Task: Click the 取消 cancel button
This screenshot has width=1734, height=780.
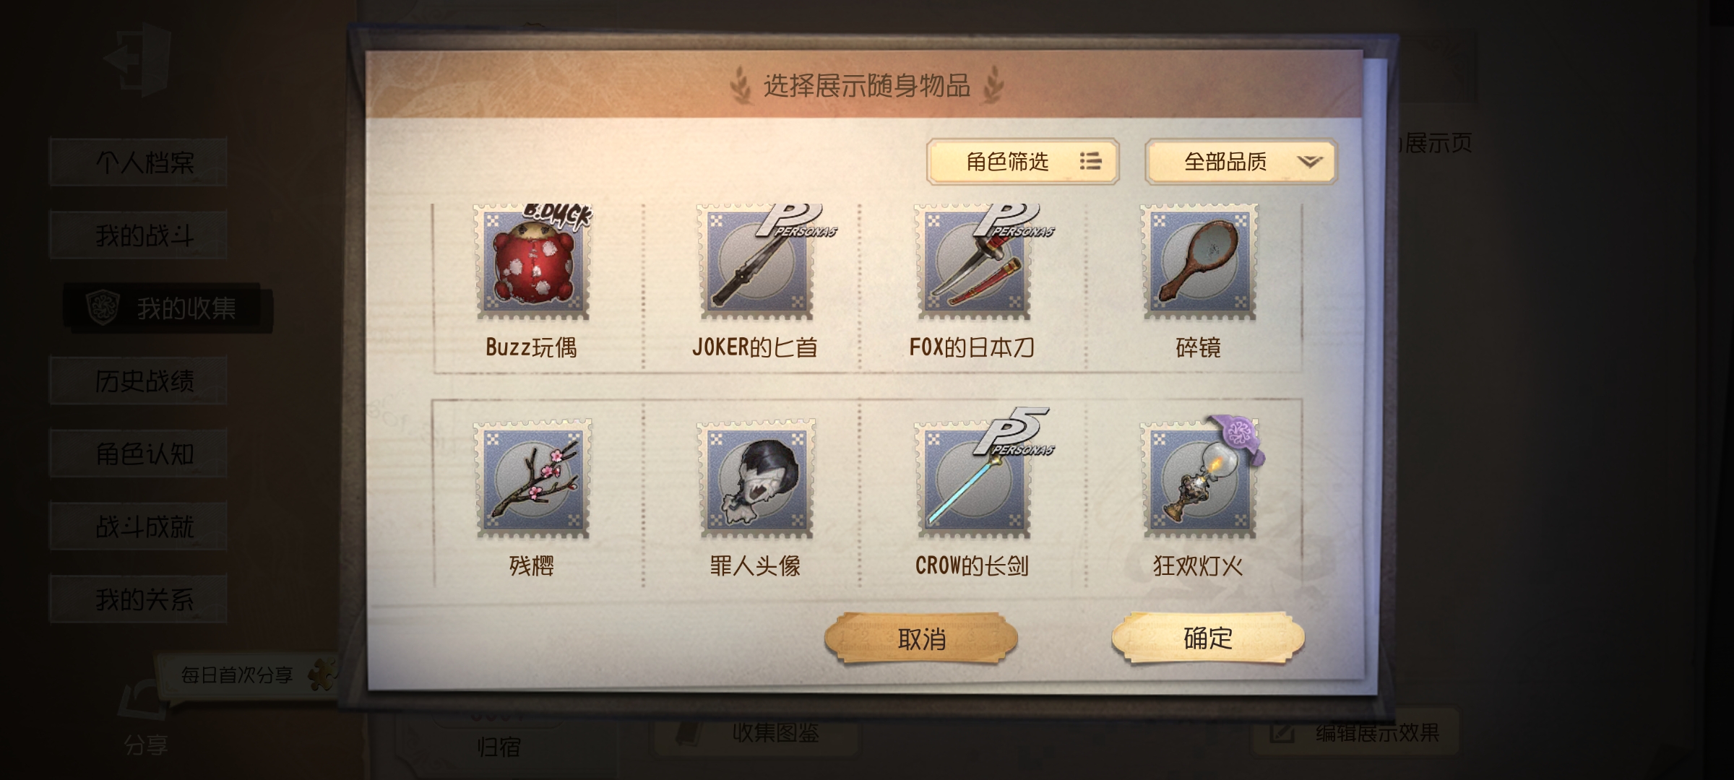Action: pyautogui.click(x=921, y=638)
